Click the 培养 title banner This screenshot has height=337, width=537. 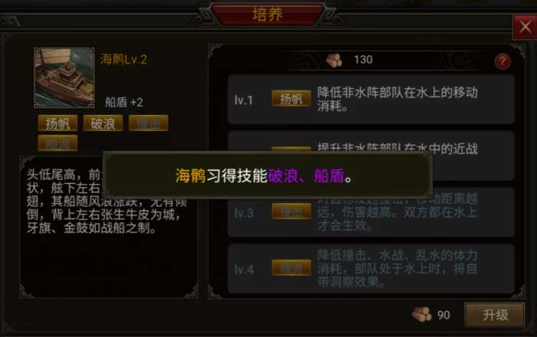point(267,15)
